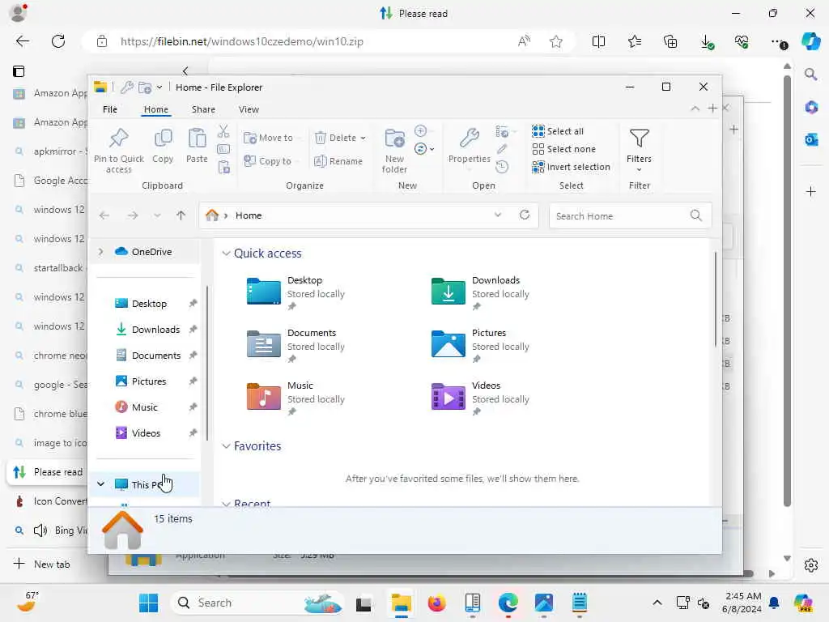Open the Pictures folder in Quick access
The image size is (829, 622).
(x=480, y=345)
